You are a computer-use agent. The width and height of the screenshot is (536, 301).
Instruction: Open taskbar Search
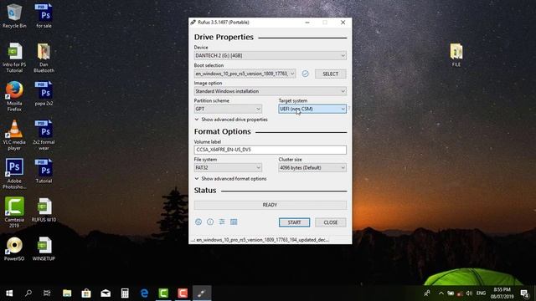point(28,293)
